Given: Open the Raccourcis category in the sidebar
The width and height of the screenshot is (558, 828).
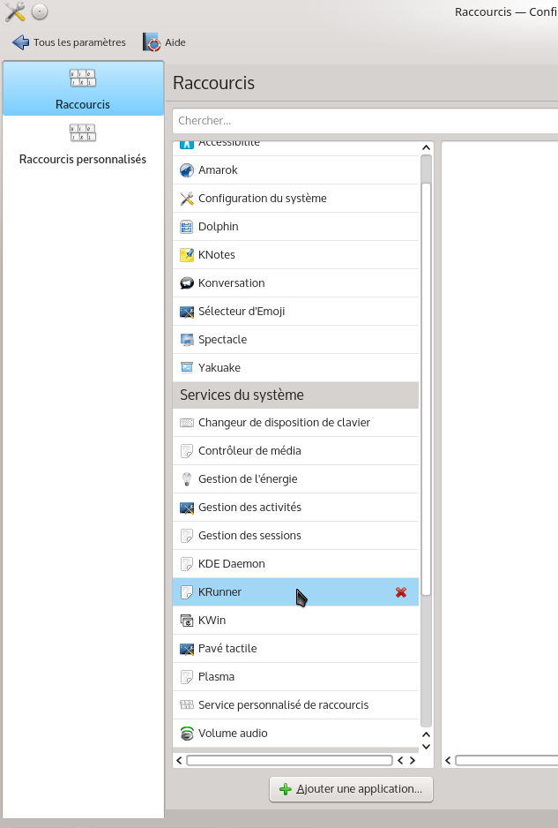Looking at the screenshot, I should pyautogui.click(x=83, y=88).
